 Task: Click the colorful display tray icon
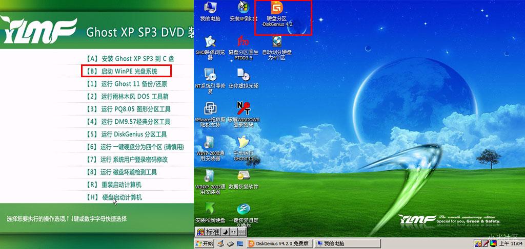(493, 243)
